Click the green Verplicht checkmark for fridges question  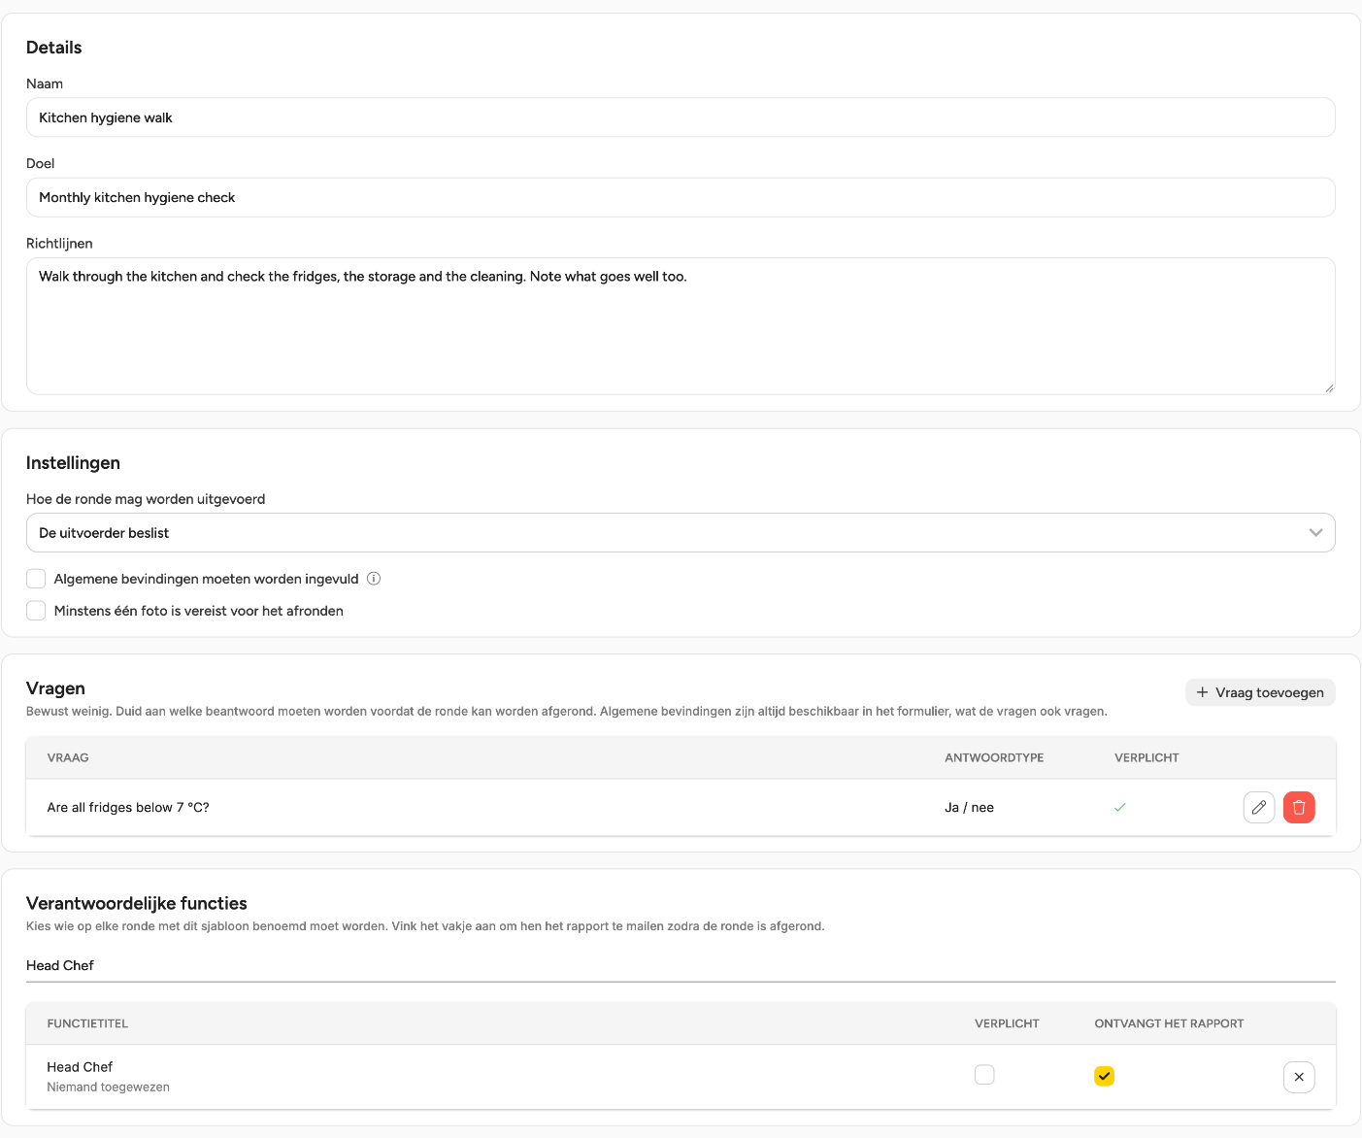point(1119,807)
